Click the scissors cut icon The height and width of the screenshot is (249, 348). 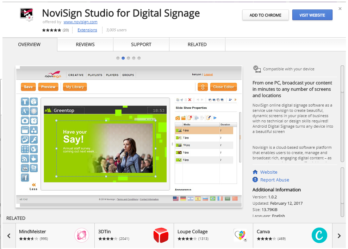coord(181,100)
